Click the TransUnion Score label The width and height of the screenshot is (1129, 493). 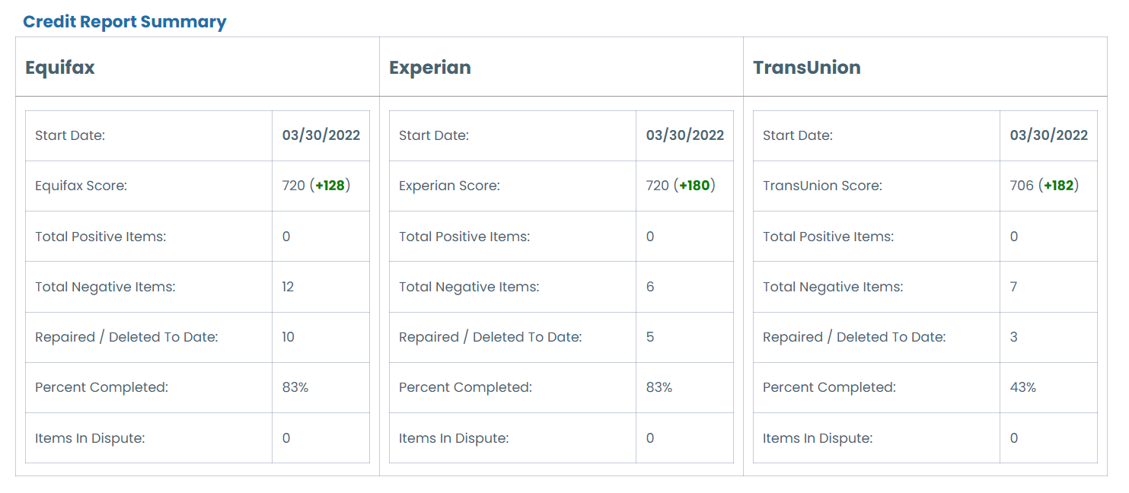822,186
